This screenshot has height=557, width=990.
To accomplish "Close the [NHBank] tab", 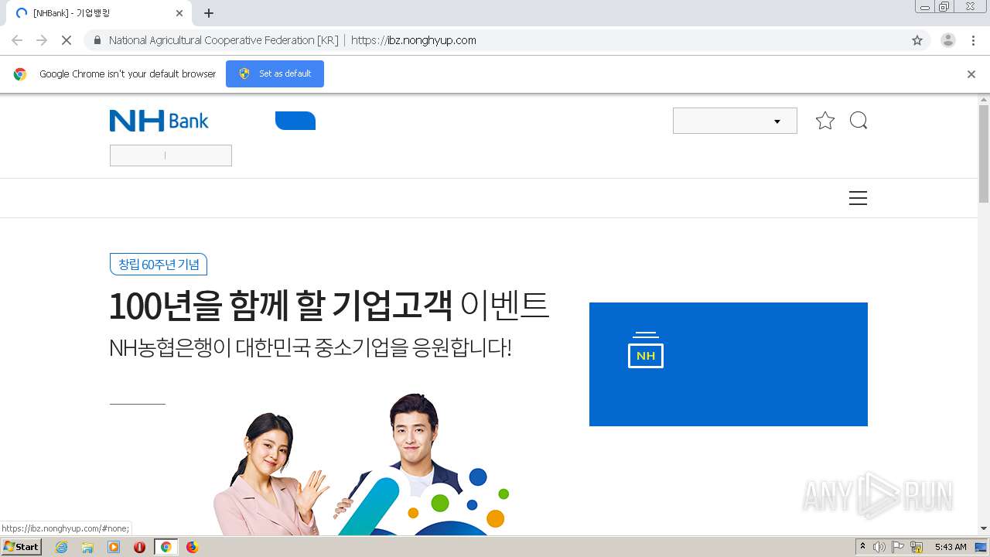I will [179, 13].
